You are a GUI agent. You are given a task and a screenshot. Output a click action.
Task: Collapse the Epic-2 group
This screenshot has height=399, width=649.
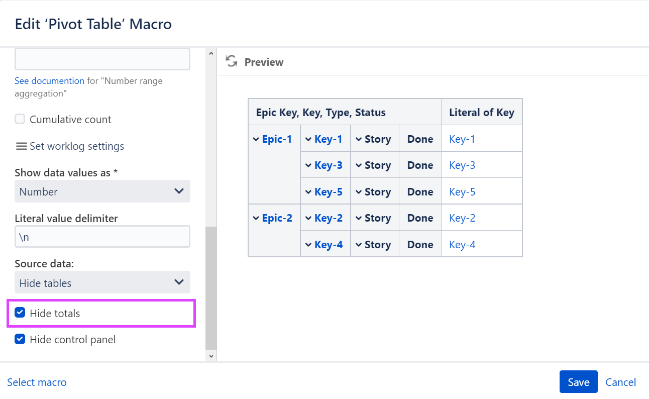[256, 217]
